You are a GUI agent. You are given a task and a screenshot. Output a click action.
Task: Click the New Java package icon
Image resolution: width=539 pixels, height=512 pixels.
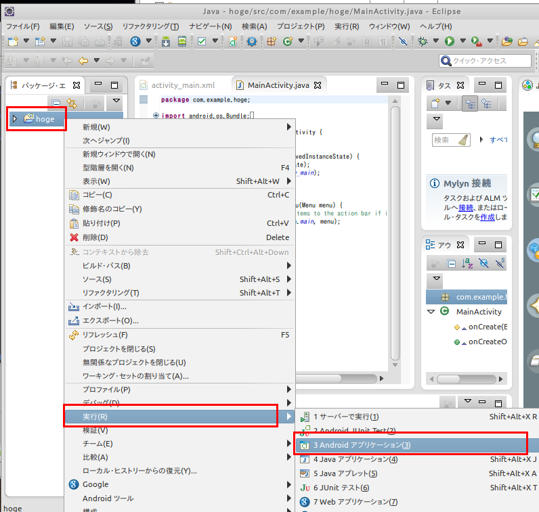(x=272, y=41)
